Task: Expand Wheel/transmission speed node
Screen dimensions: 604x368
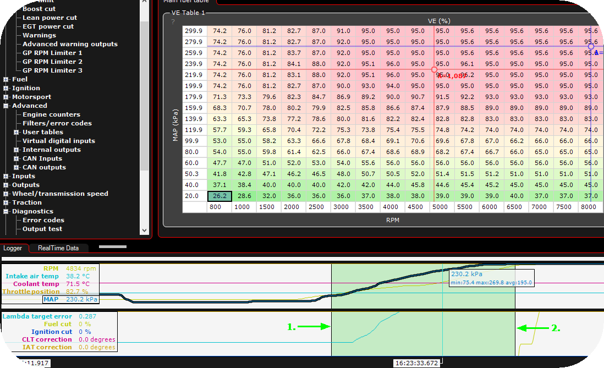Action: tap(6, 194)
